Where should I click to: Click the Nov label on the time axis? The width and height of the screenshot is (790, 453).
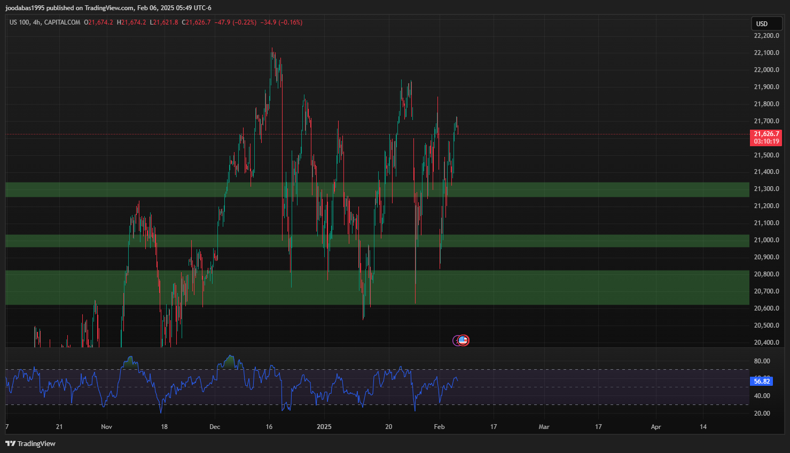[x=106, y=426]
